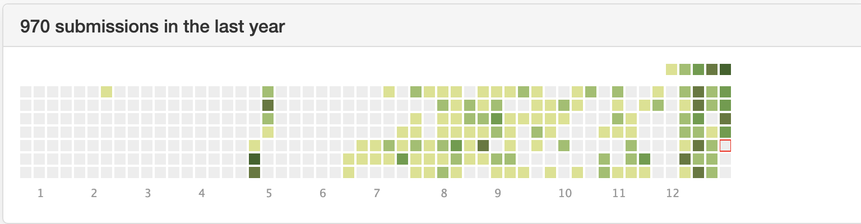Click the bottom-right grey cell of the heatmap

click(725, 172)
